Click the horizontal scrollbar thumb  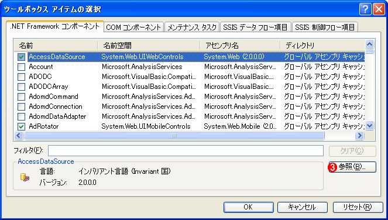pyautogui.click(x=174, y=135)
